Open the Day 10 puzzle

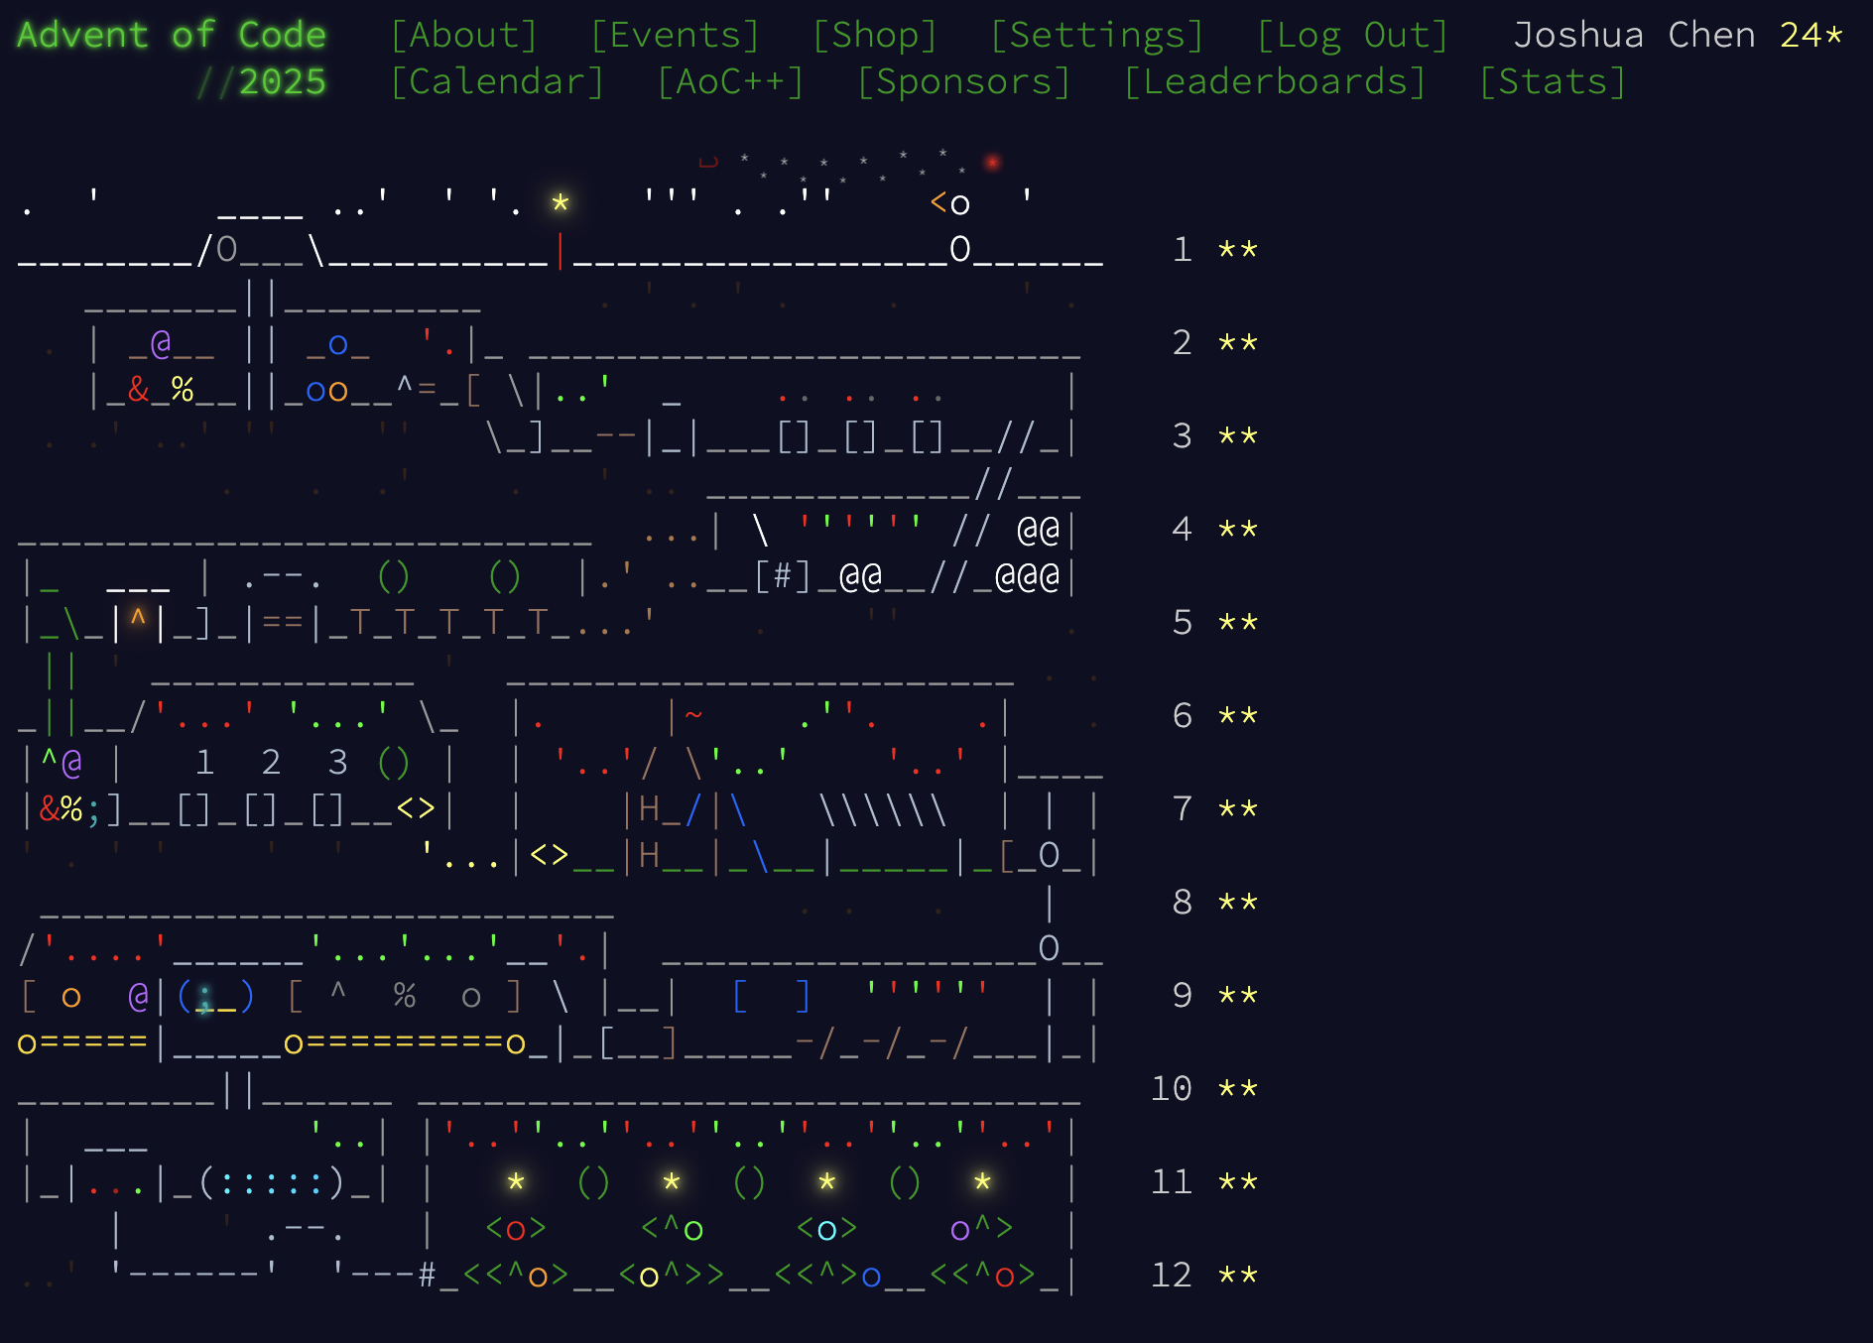pyautogui.click(x=1172, y=1089)
